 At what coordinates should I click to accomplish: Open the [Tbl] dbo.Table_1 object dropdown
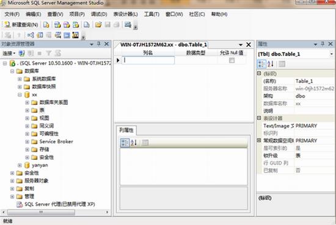click(x=332, y=54)
